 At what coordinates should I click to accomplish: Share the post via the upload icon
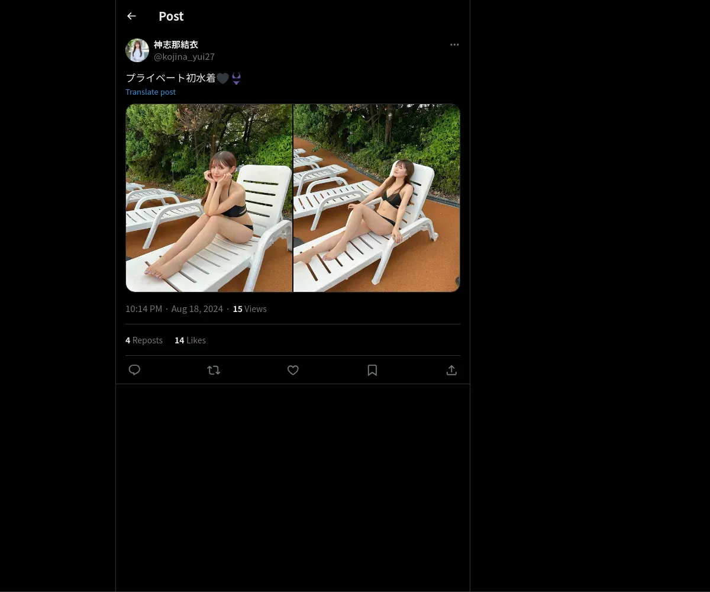click(x=451, y=370)
